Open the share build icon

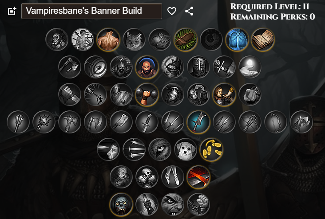coord(189,11)
